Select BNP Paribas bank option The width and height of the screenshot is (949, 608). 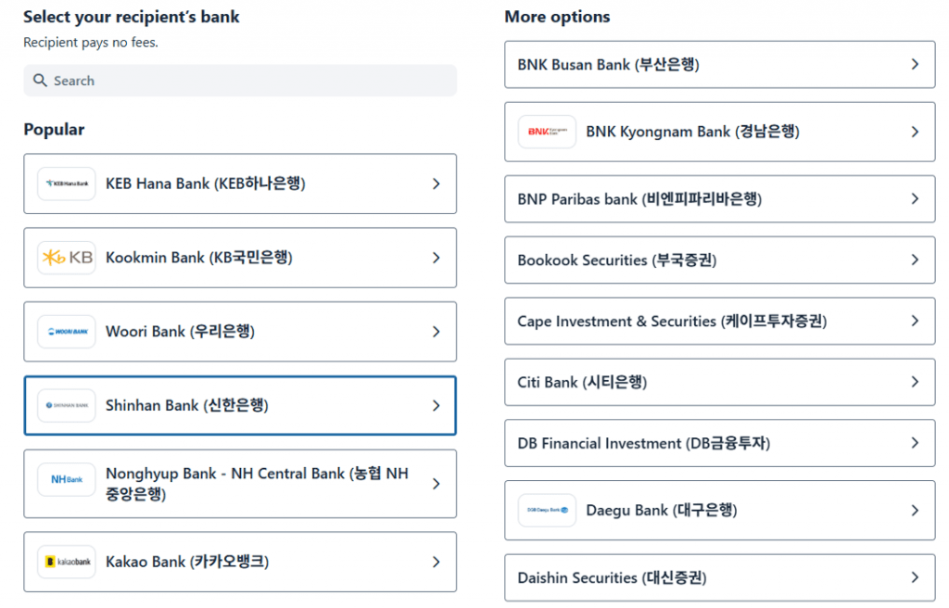(639, 199)
